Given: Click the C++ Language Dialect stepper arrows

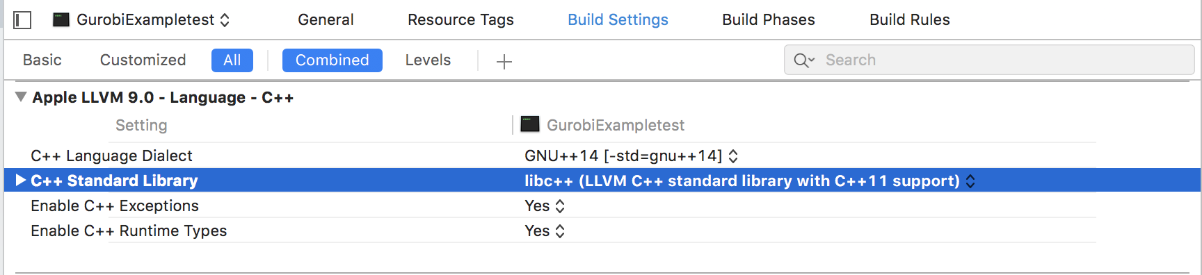Looking at the screenshot, I should (x=733, y=156).
